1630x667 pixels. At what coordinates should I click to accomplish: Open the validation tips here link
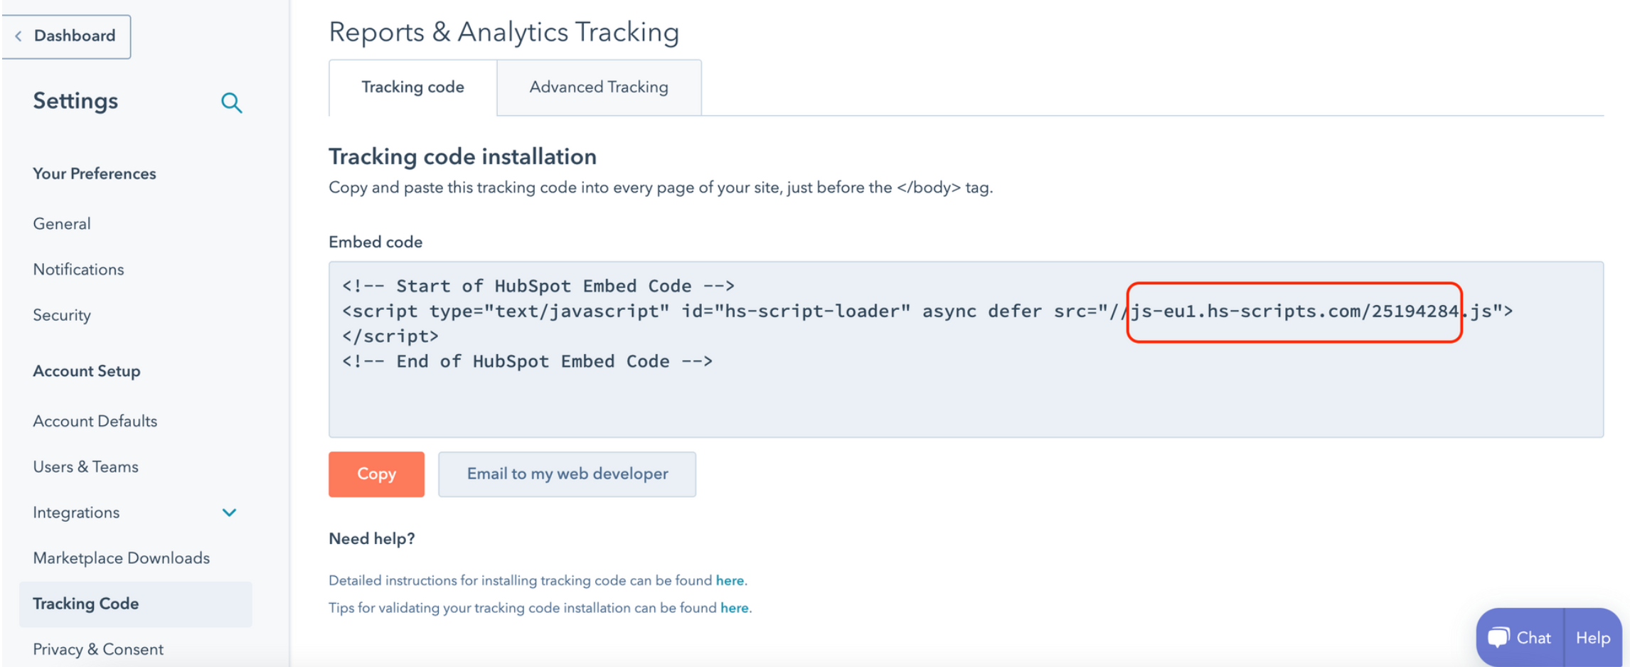tap(734, 608)
